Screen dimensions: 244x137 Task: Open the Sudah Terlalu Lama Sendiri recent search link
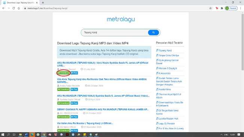tap(169, 81)
